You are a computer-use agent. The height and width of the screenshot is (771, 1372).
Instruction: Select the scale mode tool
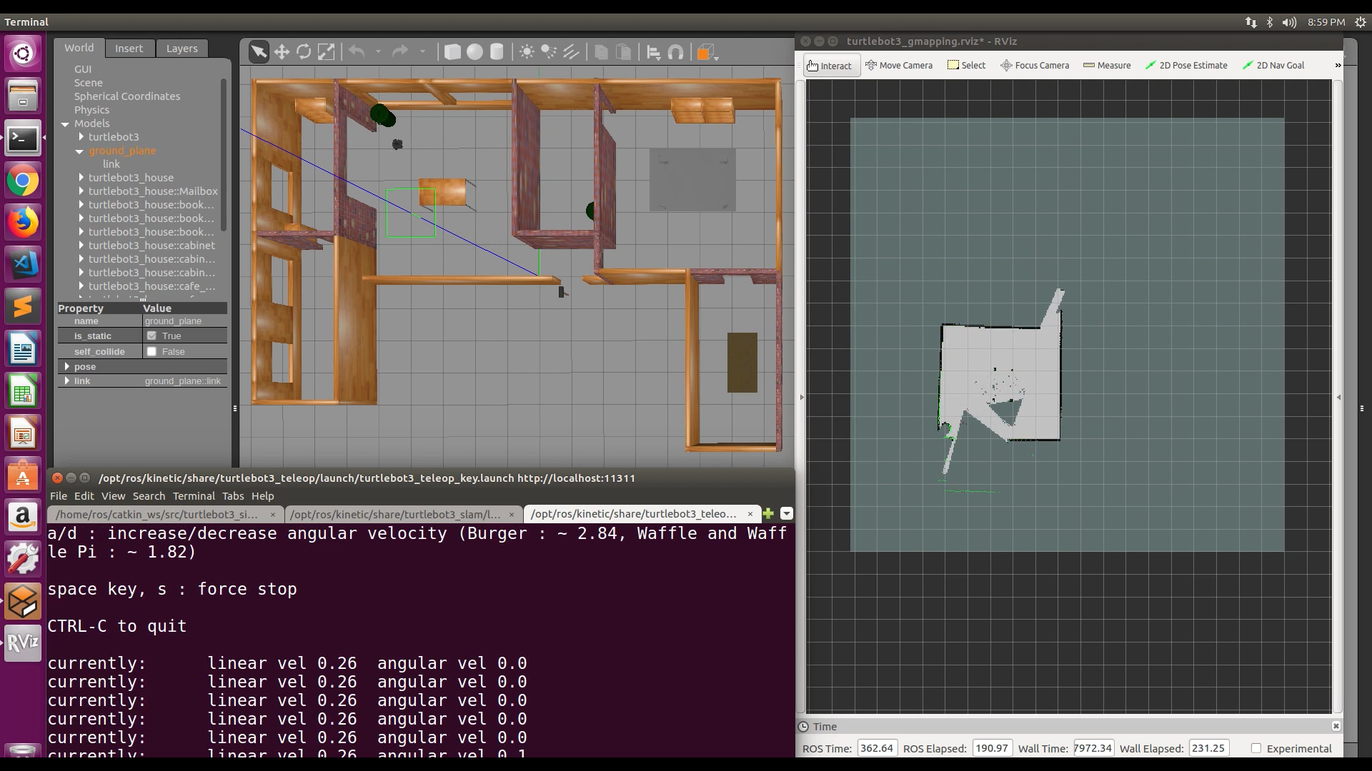326,52
